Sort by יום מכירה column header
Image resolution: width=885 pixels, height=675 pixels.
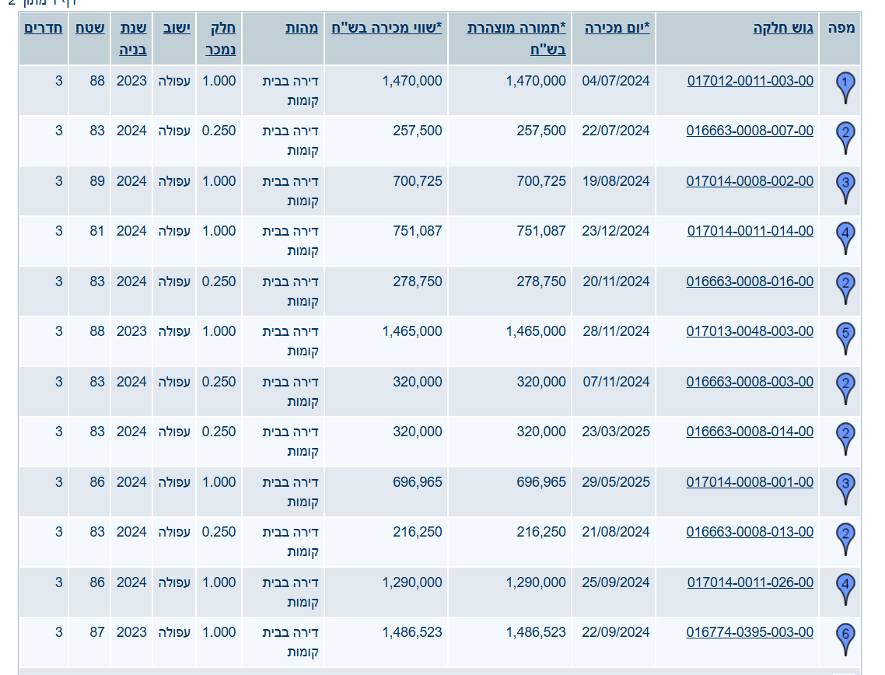point(617,29)
